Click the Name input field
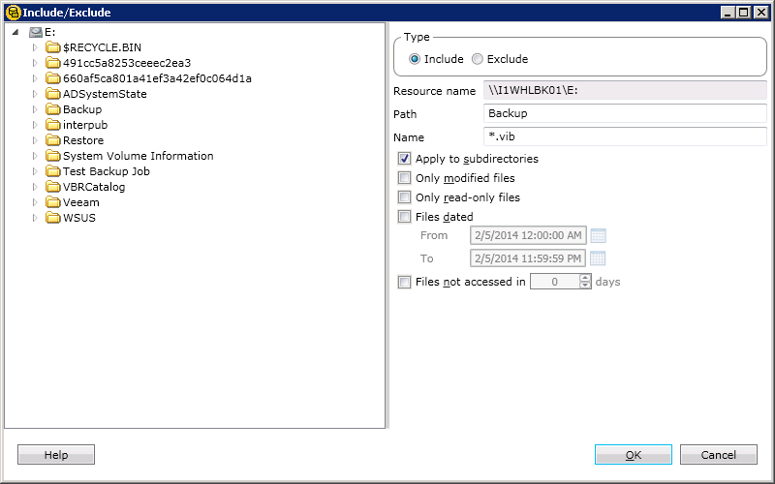 point(625,136)
